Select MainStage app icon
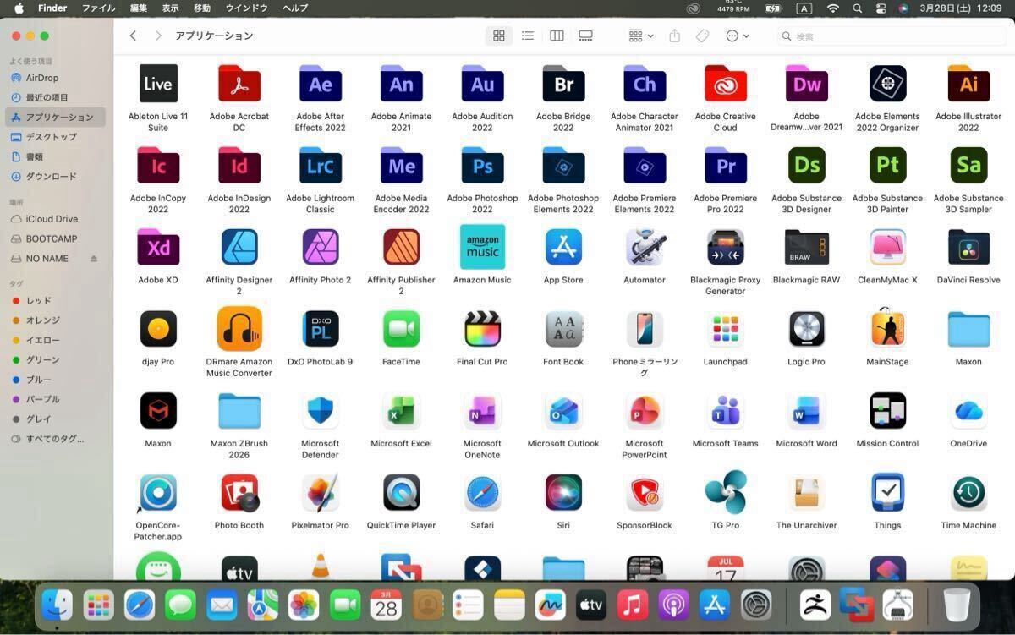Screen dimensions: 1015x635 coord(887,329)
